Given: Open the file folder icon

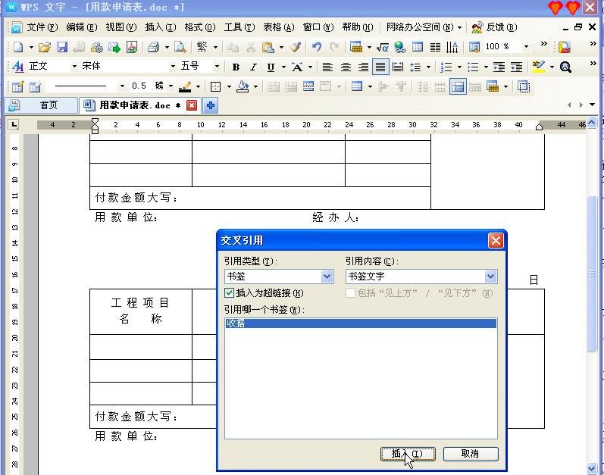Looking at the screenshot, I should [x=44, y=47].
